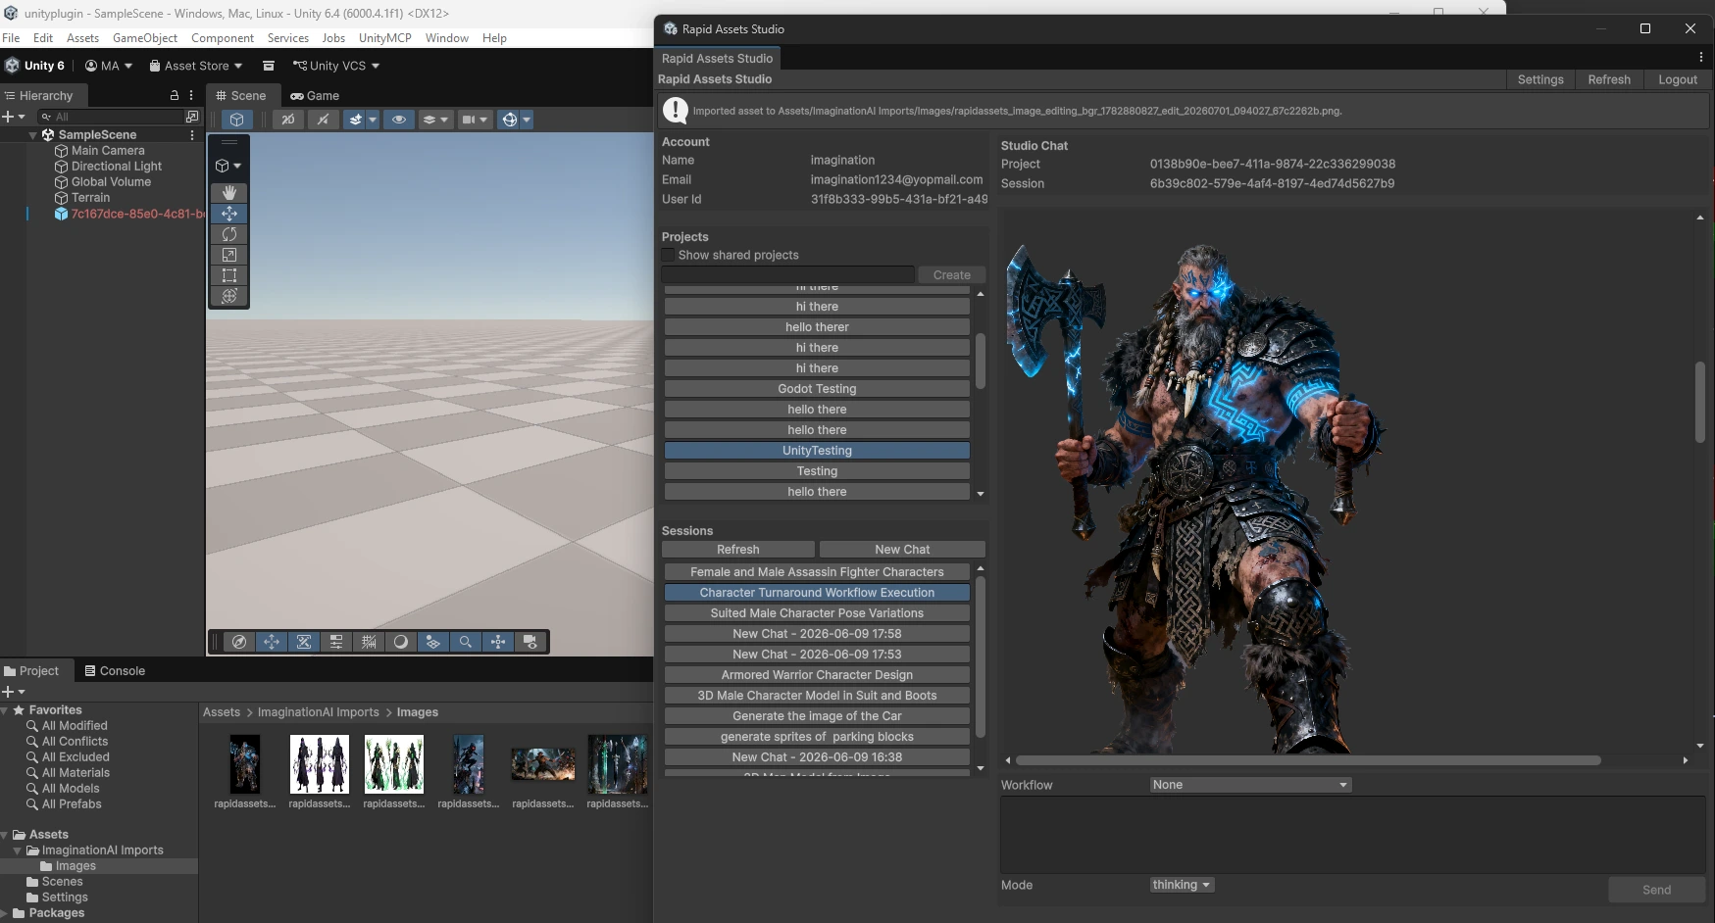Select the Rotate tool in Scene toolbar
1715x923 pixels.
pos(229,234)
